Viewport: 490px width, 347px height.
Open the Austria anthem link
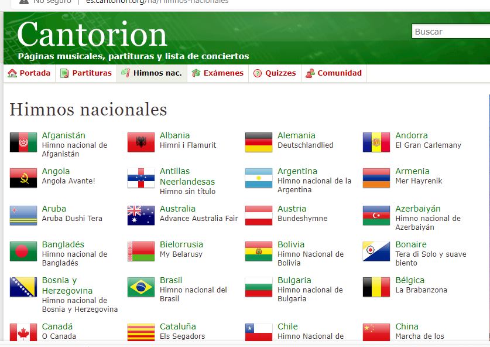click(292, 209)
